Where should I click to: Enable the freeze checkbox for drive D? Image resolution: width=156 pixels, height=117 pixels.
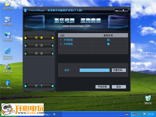point(108,44)
